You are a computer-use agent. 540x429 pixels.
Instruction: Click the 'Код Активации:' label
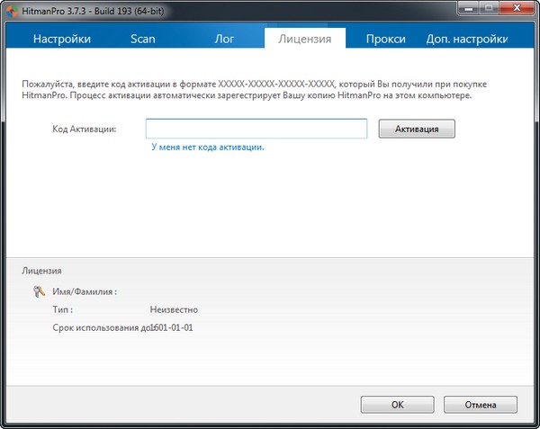pyautogui.click(x=85, y=129)
